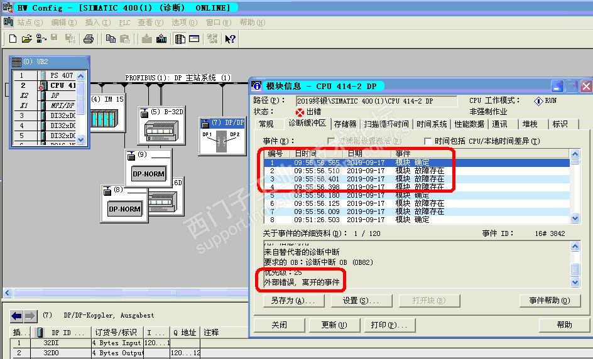The image size is (593, 359).
Task: Click the Open ONLINE station toolbar icon
Action: click(41, 38)
